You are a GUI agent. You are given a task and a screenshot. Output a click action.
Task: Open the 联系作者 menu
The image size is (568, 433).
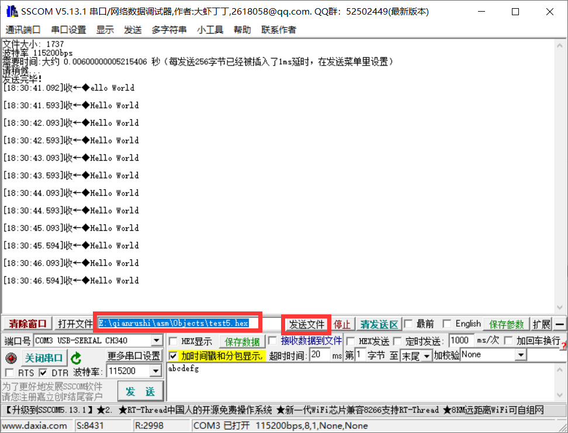point(279,30)
